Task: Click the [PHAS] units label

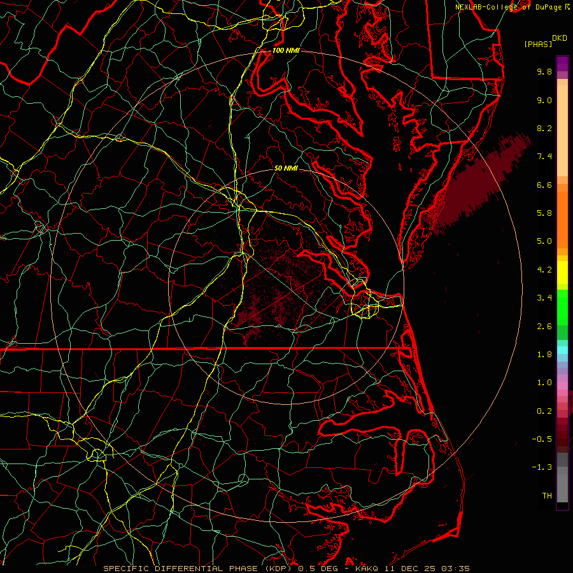Action: coord(538,44)
